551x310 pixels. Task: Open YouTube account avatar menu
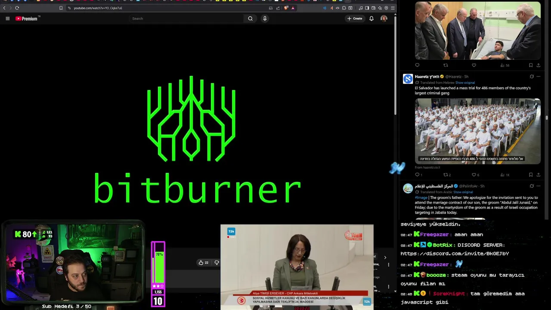(384, 19)
